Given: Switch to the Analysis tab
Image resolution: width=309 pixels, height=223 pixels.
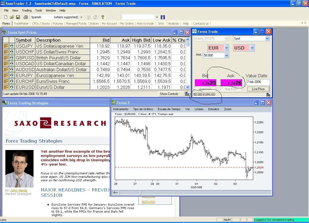Looking at the screenshot, I should pos(174,23).
